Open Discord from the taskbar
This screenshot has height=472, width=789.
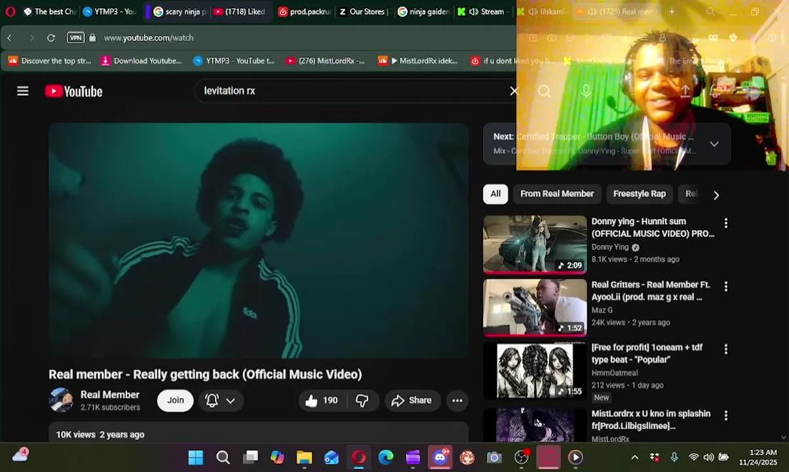[x=440, y=457]
